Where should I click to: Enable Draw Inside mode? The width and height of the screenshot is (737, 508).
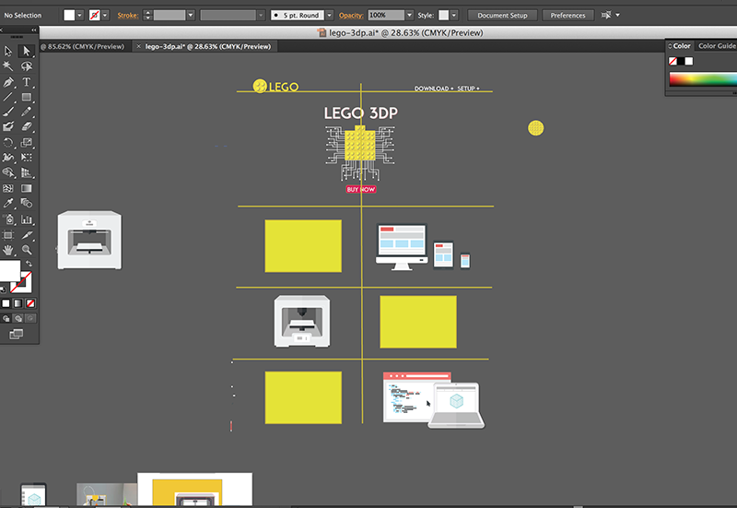[30, 318]
